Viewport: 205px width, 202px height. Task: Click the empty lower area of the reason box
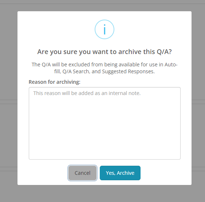coord(105,137)
